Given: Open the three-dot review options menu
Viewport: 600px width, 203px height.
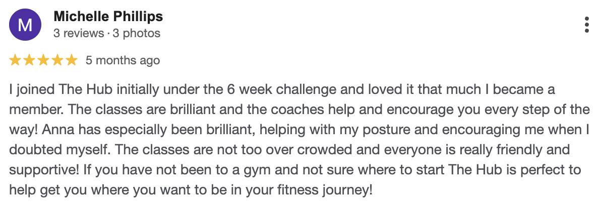Looking at the screenshot, I should pyautogui.click(x=586, y=25).
